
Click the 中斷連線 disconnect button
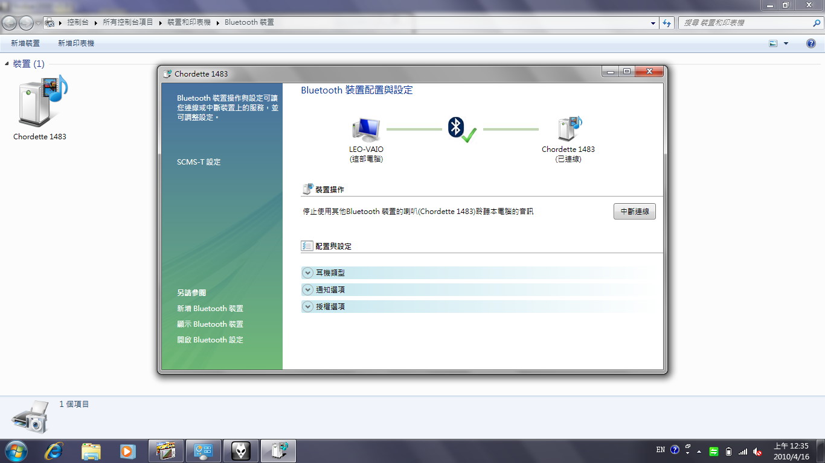pos(635,212)
